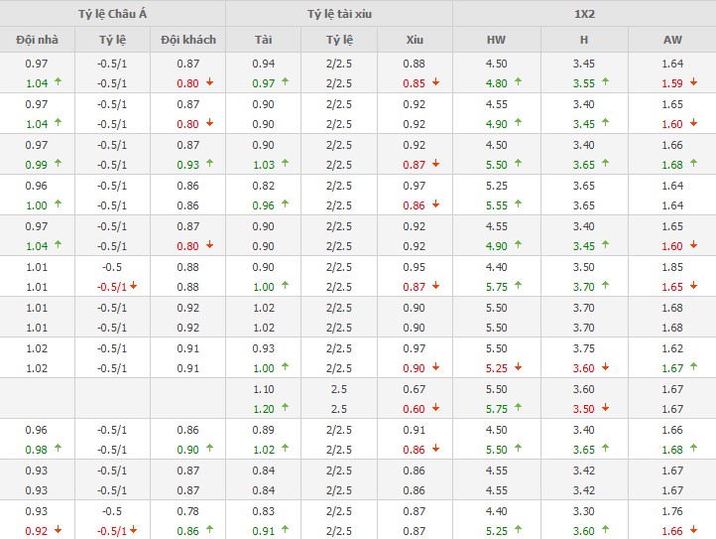Click the HW column header
Viewport: 716px width, 539px height.
click(496, 40)
